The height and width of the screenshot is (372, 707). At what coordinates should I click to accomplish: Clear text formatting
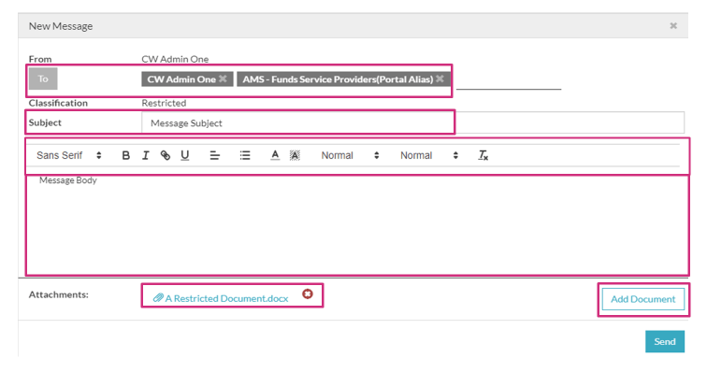(x=483, y=155)
